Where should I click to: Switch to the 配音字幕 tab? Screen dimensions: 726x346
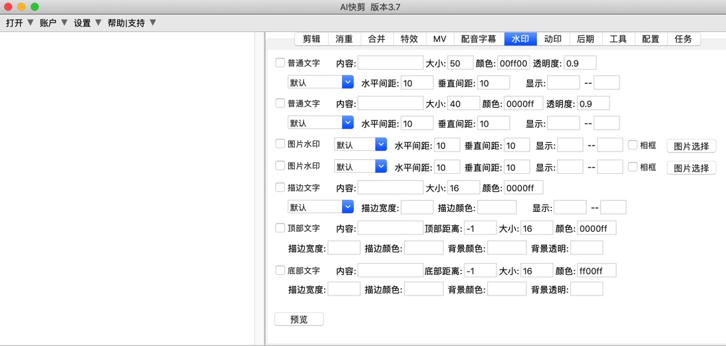pos(478,39)
